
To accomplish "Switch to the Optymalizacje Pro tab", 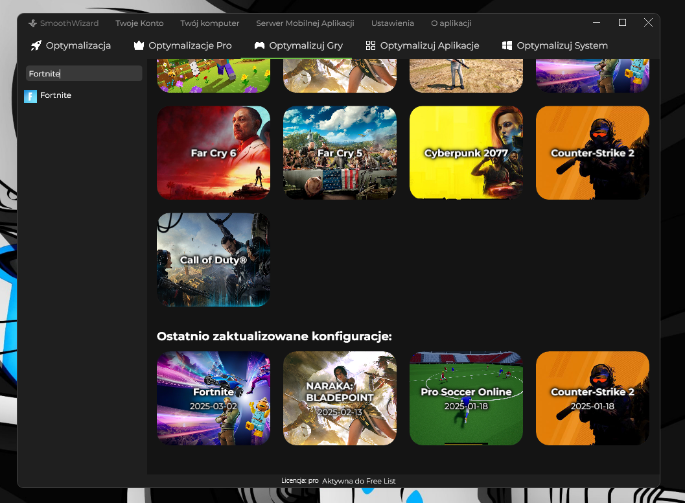I will [x=183, y=45].
